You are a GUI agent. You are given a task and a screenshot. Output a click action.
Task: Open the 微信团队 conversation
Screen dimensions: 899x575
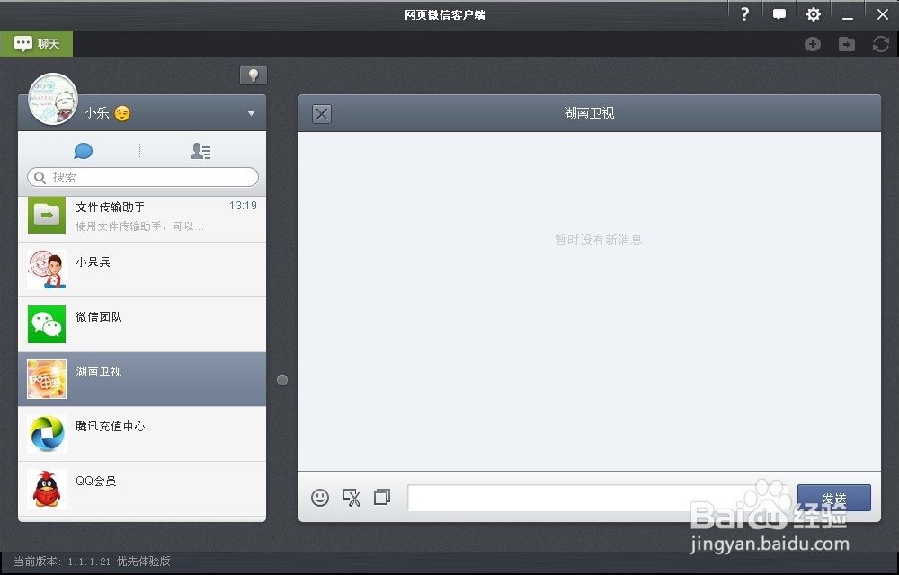142,324
